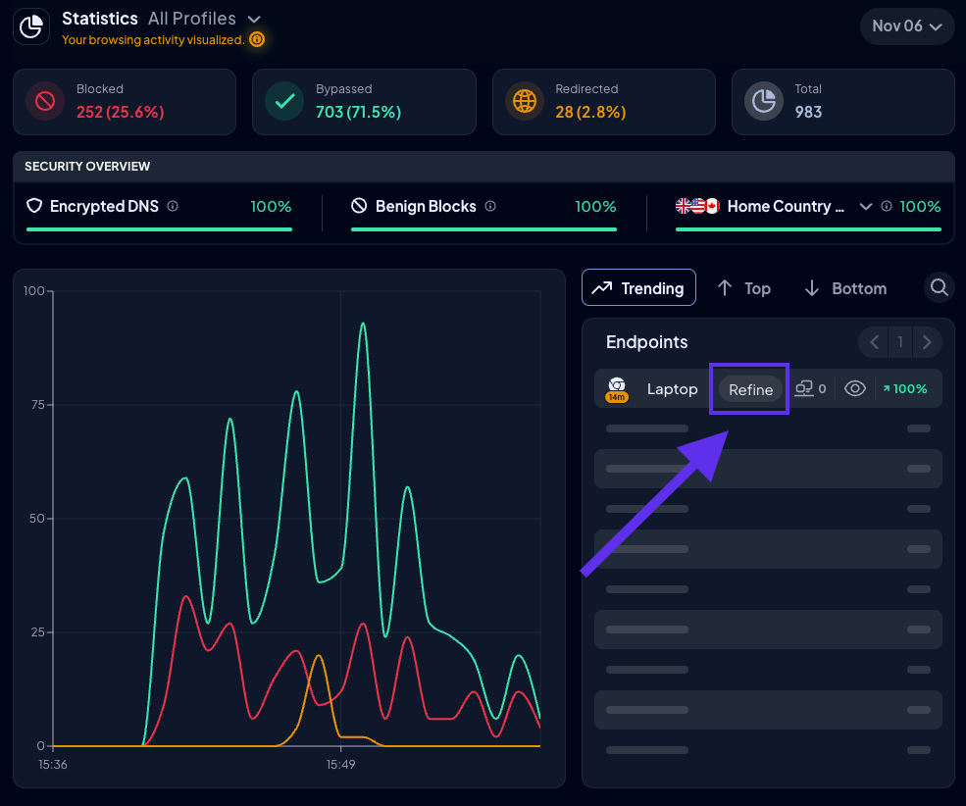Click the devices count icon on Laptop row

(x=805, y=389)
